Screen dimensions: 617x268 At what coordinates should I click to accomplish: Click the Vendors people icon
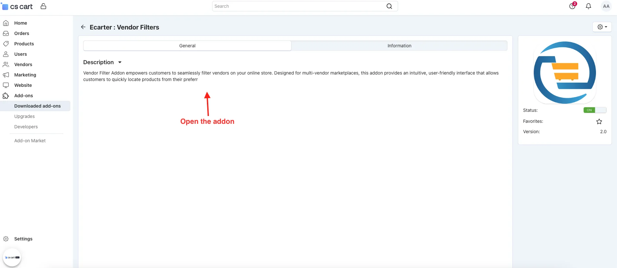point(6,64)
